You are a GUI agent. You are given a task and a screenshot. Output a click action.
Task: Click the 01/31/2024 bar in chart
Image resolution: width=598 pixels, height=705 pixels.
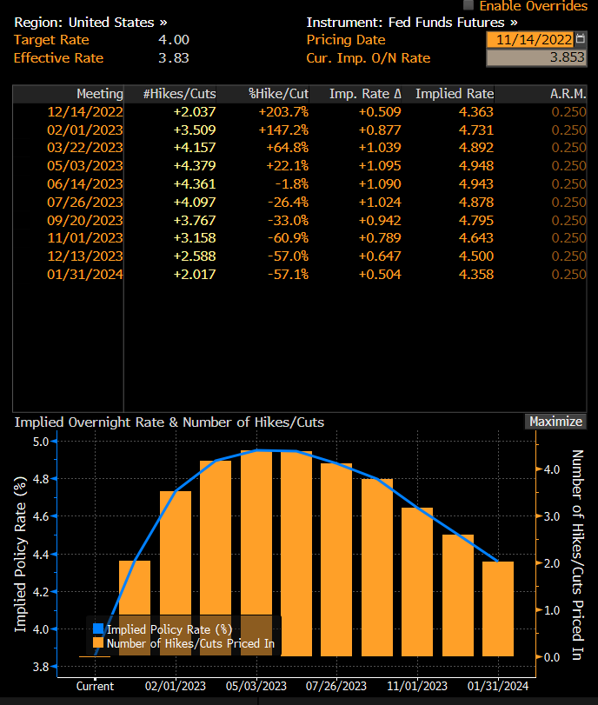(x=498, y=609)
